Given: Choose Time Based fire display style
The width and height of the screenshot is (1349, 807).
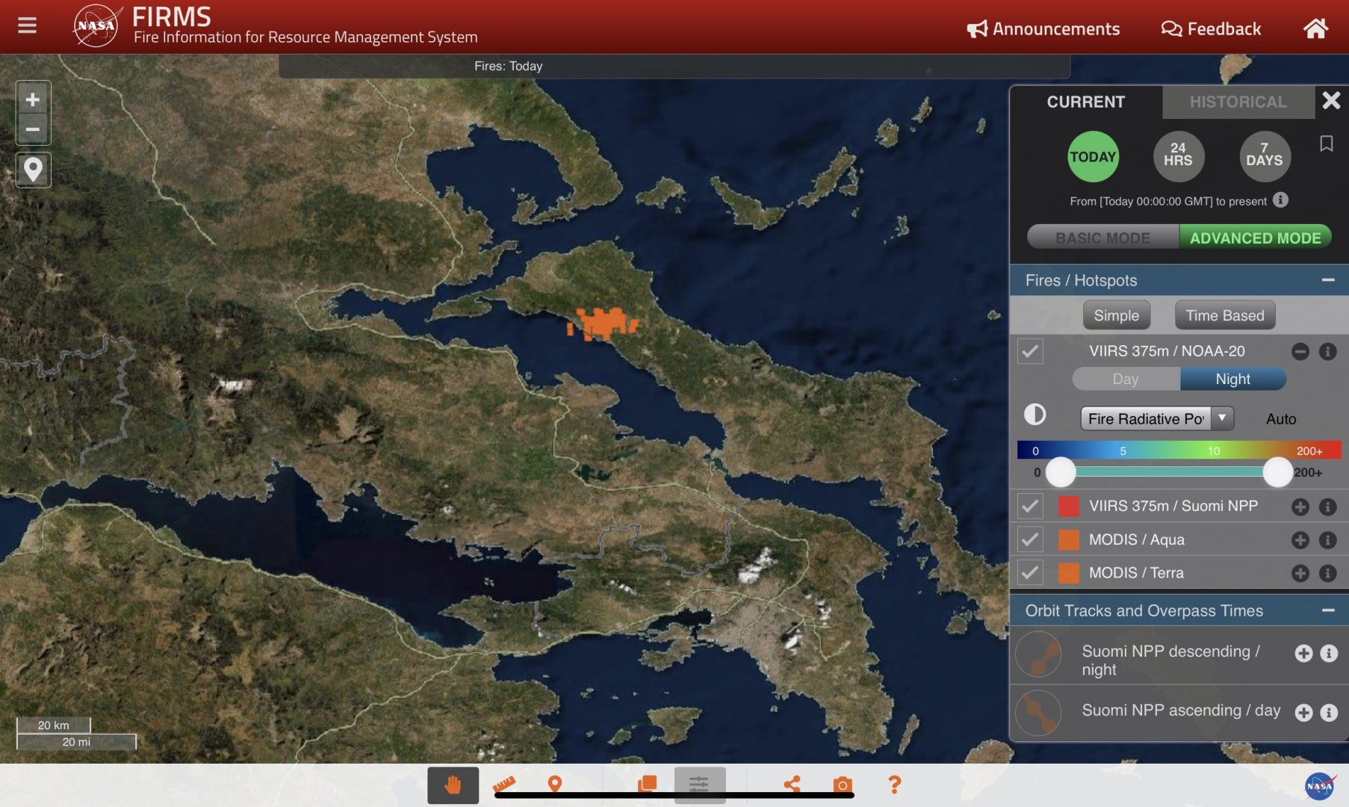Looking at the screenshot, I should [1224, 315].
